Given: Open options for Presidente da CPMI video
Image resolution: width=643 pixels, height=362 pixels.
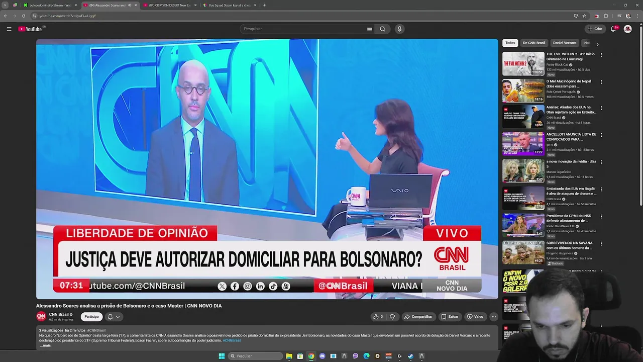Looking at the screenshot, I should coord(601,216).
